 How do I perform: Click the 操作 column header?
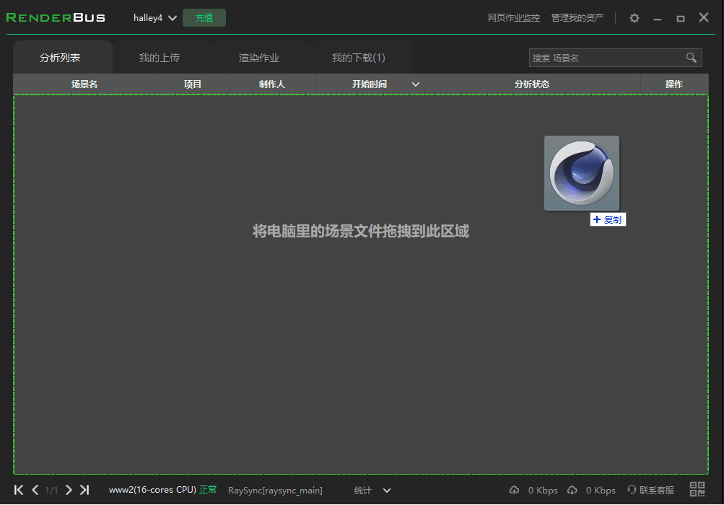pyautogui.click(x=674, y=84)
